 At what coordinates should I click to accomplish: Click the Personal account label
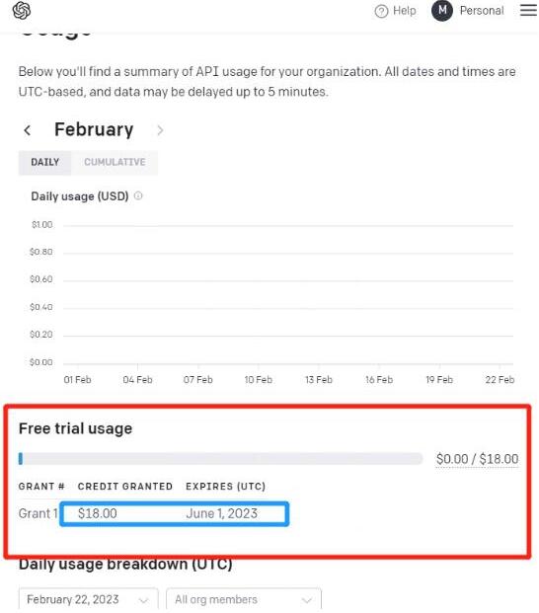point(482,11)
